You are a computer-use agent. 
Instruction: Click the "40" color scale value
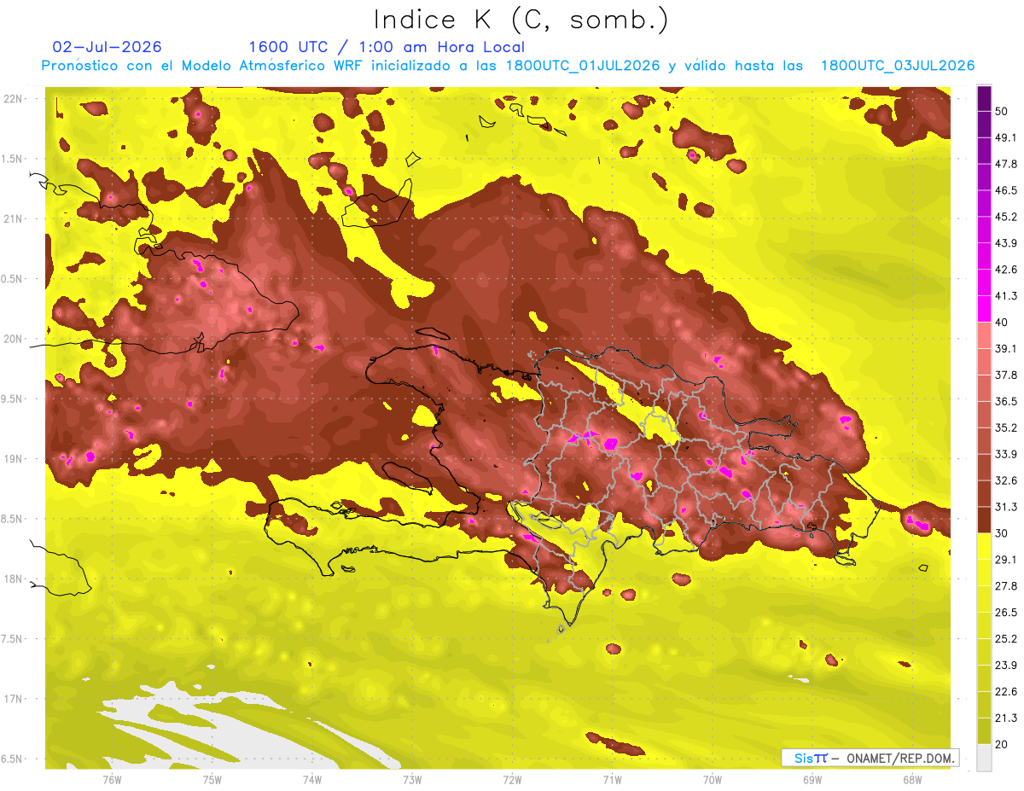(1003, 322)
